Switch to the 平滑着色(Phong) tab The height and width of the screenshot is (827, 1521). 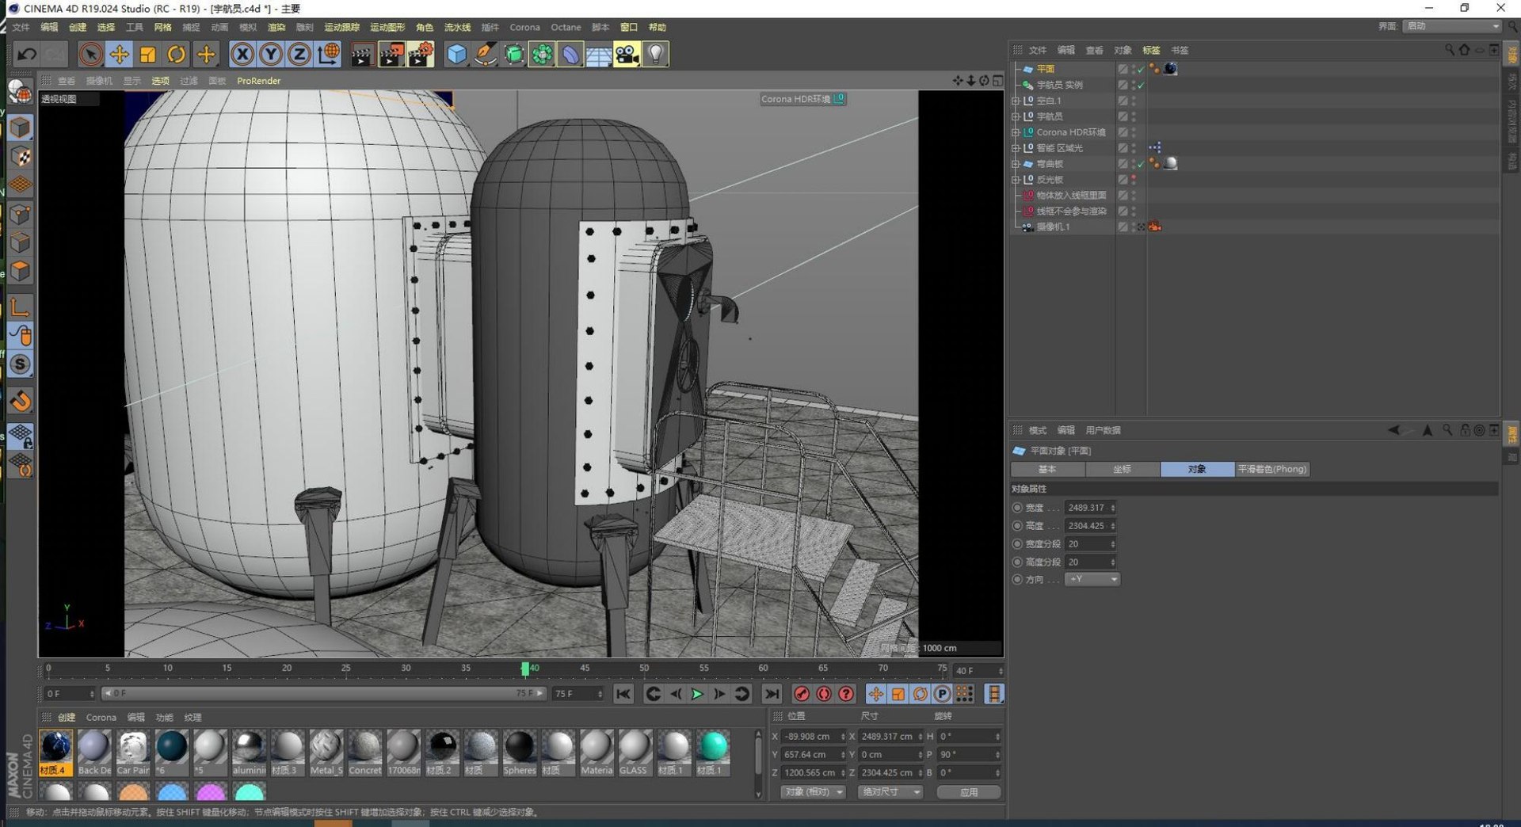pyautogui.click(x=1272, y=469)
